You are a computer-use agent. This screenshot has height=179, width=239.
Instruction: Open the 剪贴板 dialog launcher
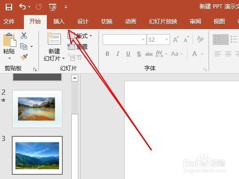35,69
